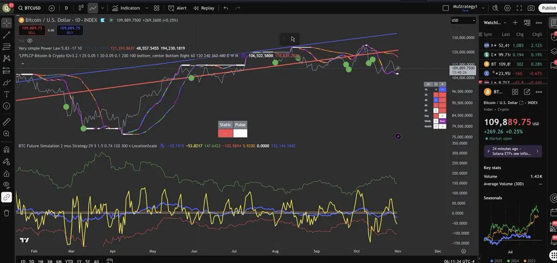Open the USD currency dropdown

click(x=463, y=20)
